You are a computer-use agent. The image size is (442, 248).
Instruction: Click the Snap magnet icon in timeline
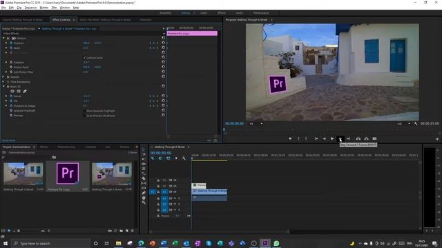[160, 158]
